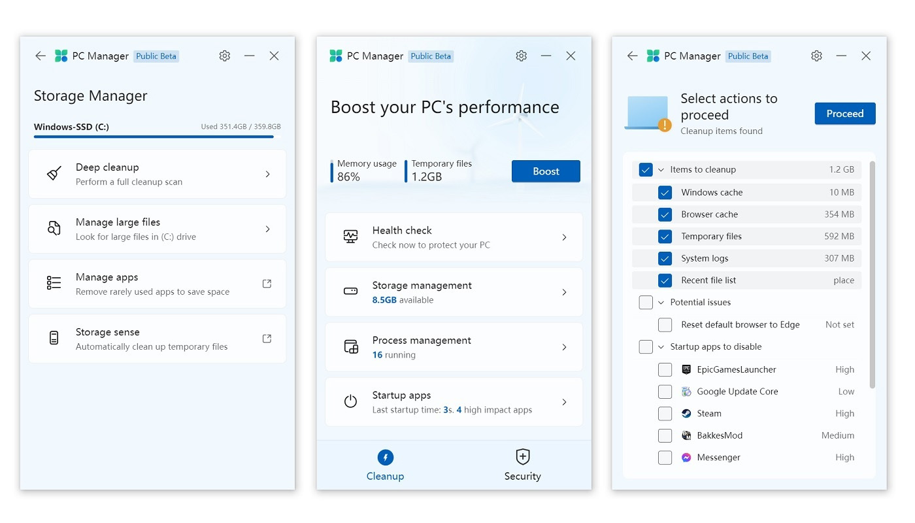Switch to the Security tab
The height and width of the screenshot is (523, 915).
pos(523,465)
